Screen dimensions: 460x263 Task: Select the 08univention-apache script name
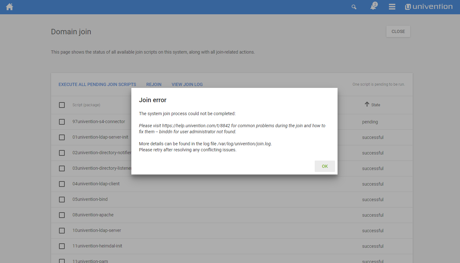click(93, 215)
